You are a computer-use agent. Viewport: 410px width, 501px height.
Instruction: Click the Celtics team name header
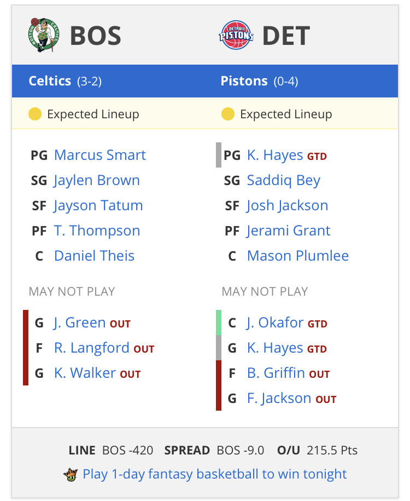(50, 81)
